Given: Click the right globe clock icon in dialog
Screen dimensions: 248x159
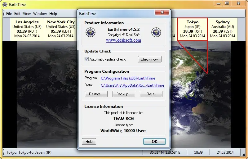Looking at the screenshot, I should pos(156,32).
